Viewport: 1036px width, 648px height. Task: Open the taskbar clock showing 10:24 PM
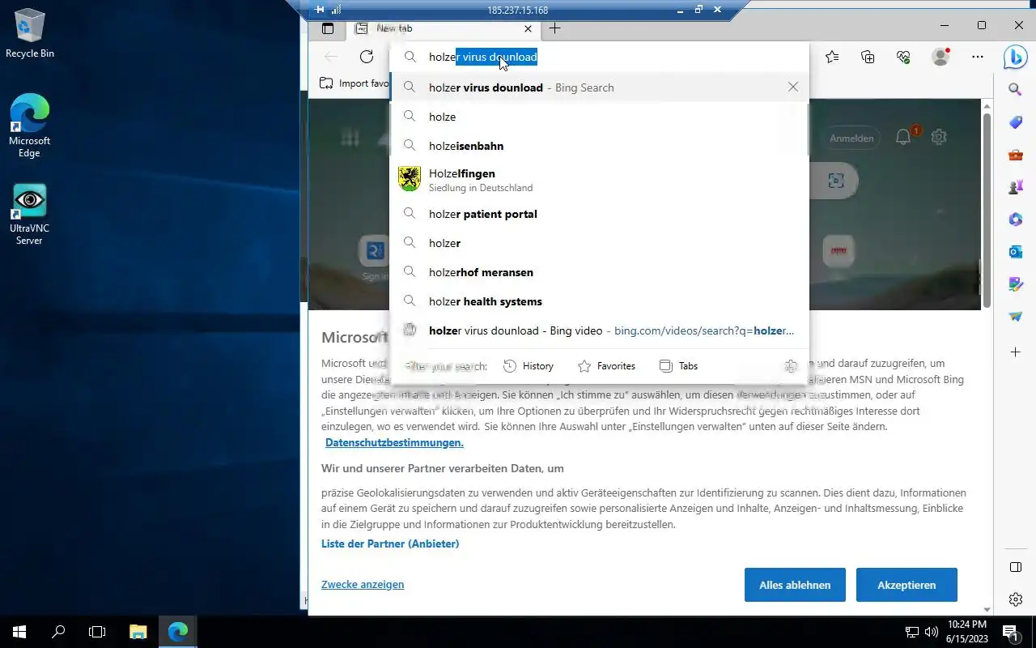point(966,632)
